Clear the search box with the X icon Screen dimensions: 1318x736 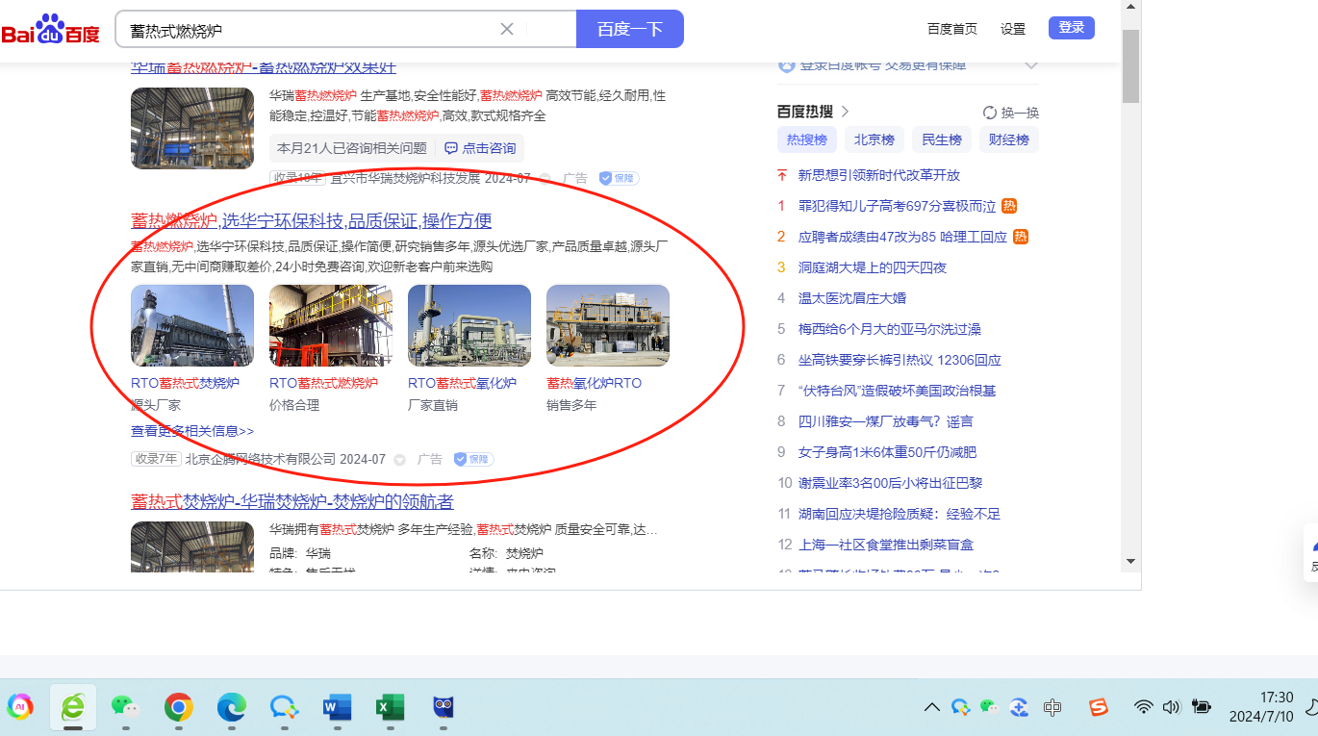[x=507, y=29]
